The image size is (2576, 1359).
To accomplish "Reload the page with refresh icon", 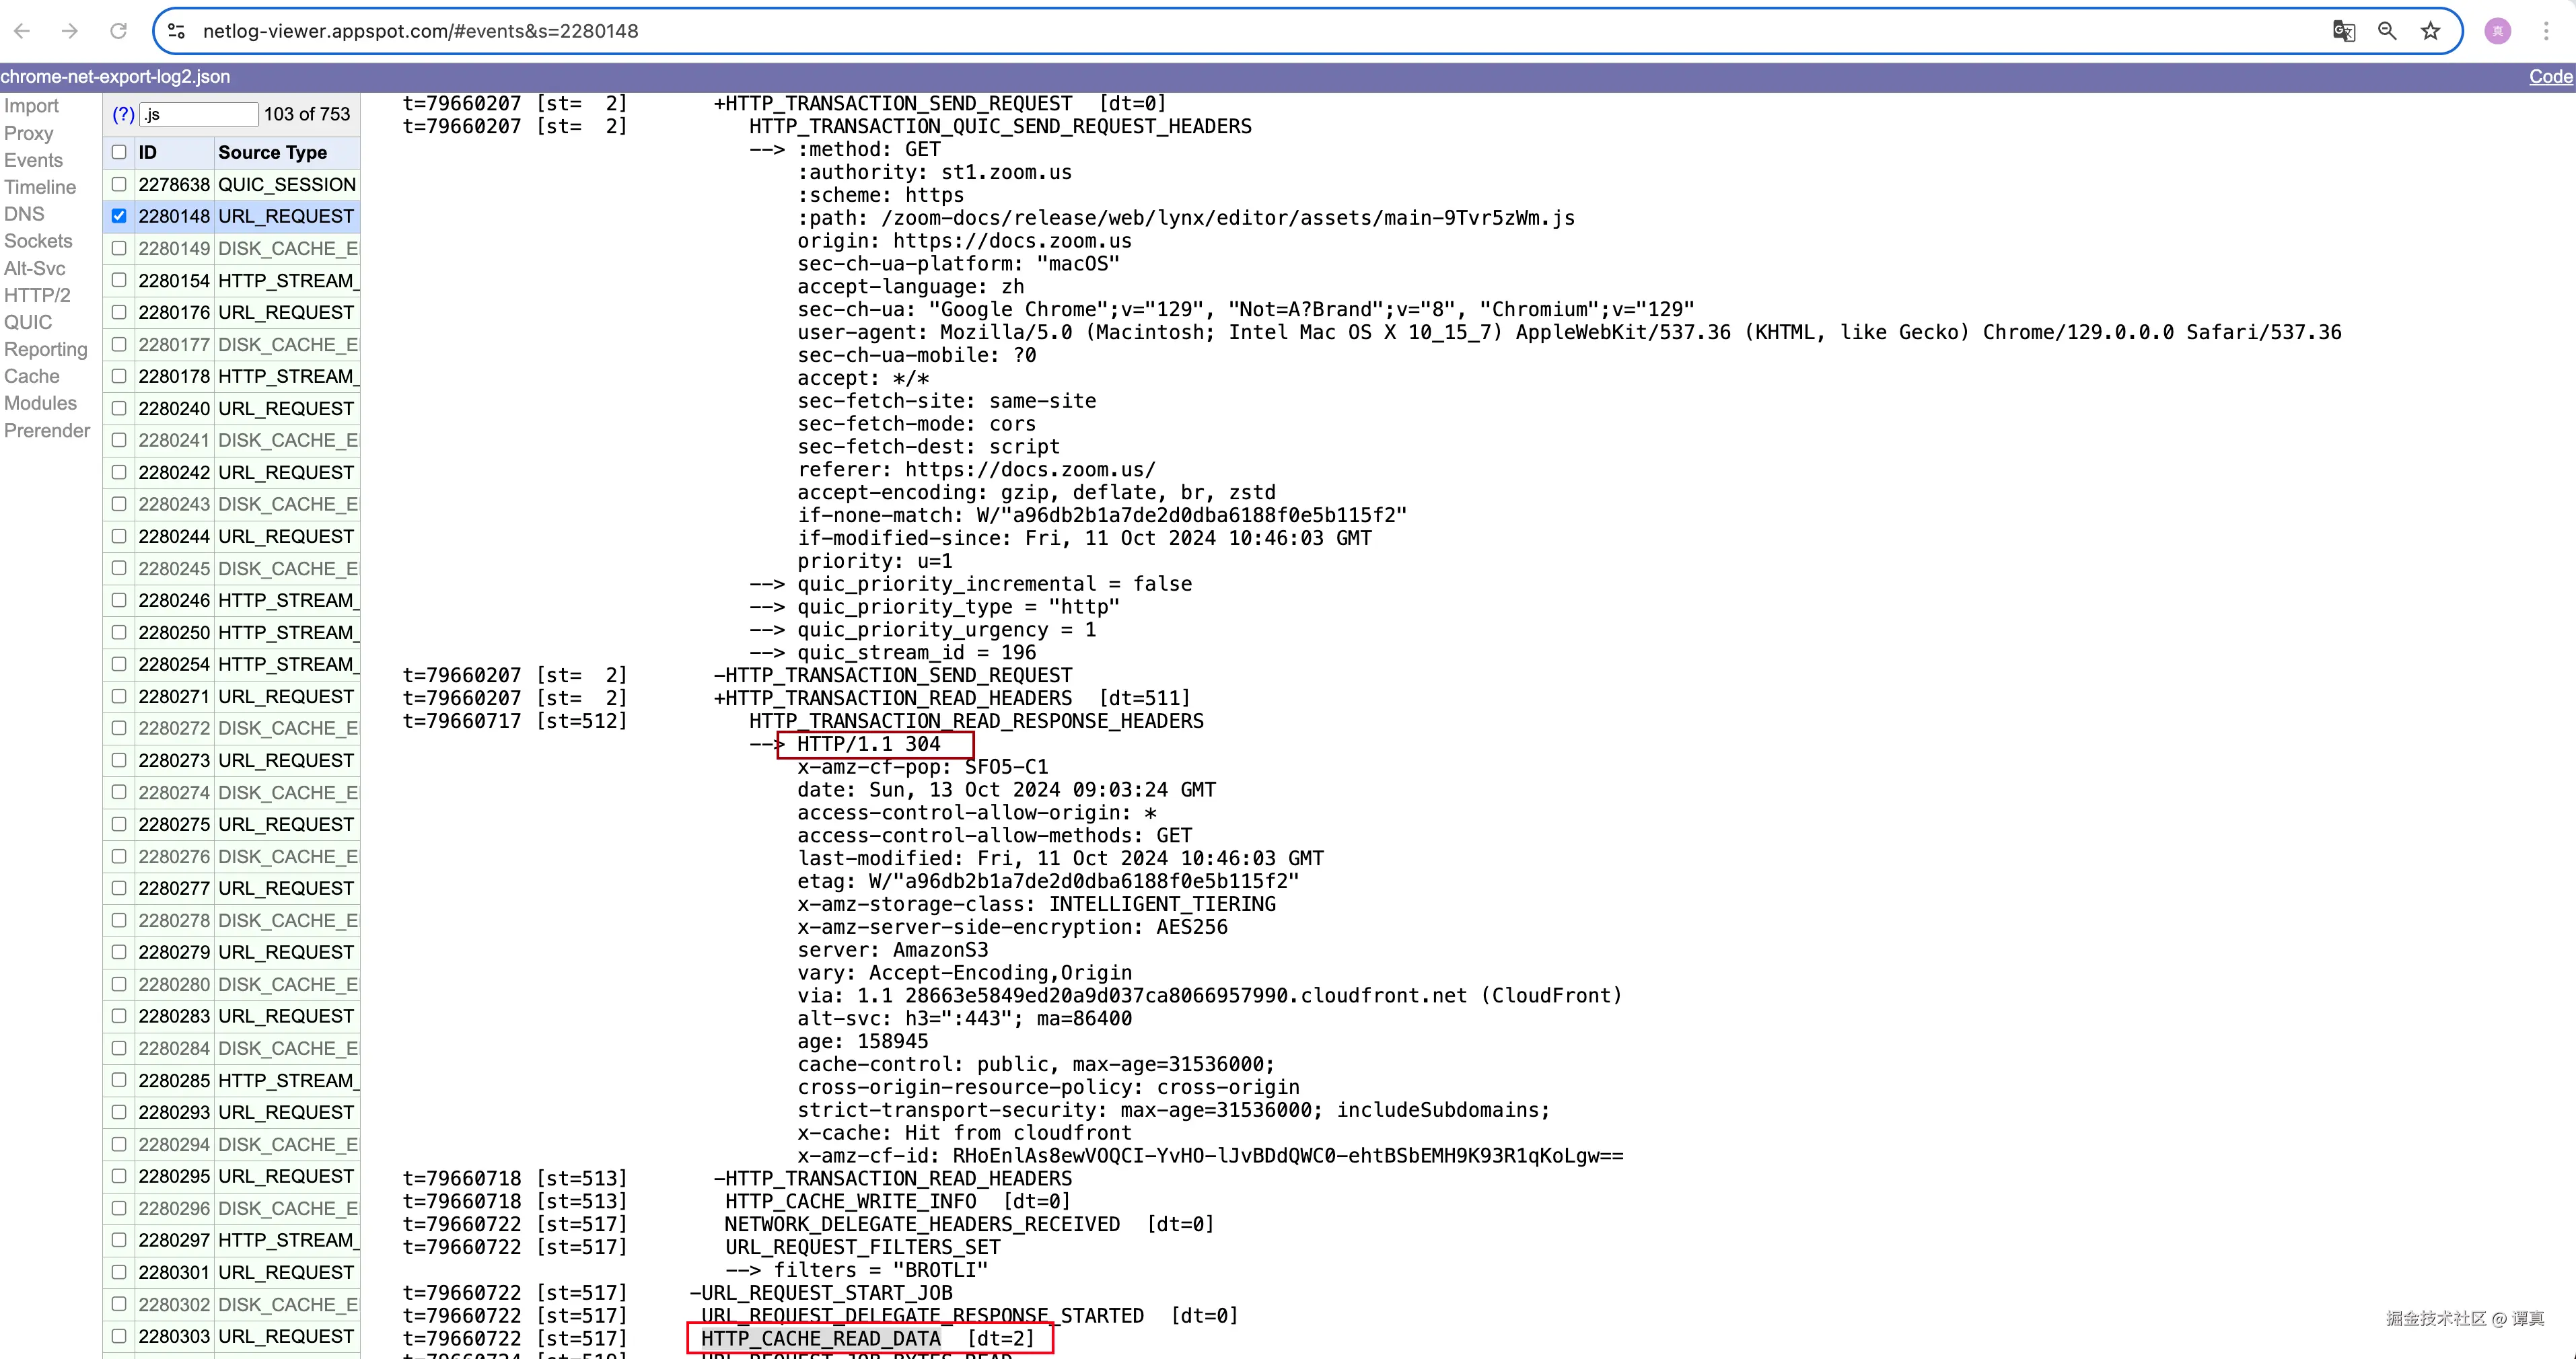I will pos(118,31).
